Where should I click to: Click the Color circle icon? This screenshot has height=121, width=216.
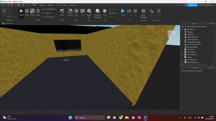click(x=105, y=11)
